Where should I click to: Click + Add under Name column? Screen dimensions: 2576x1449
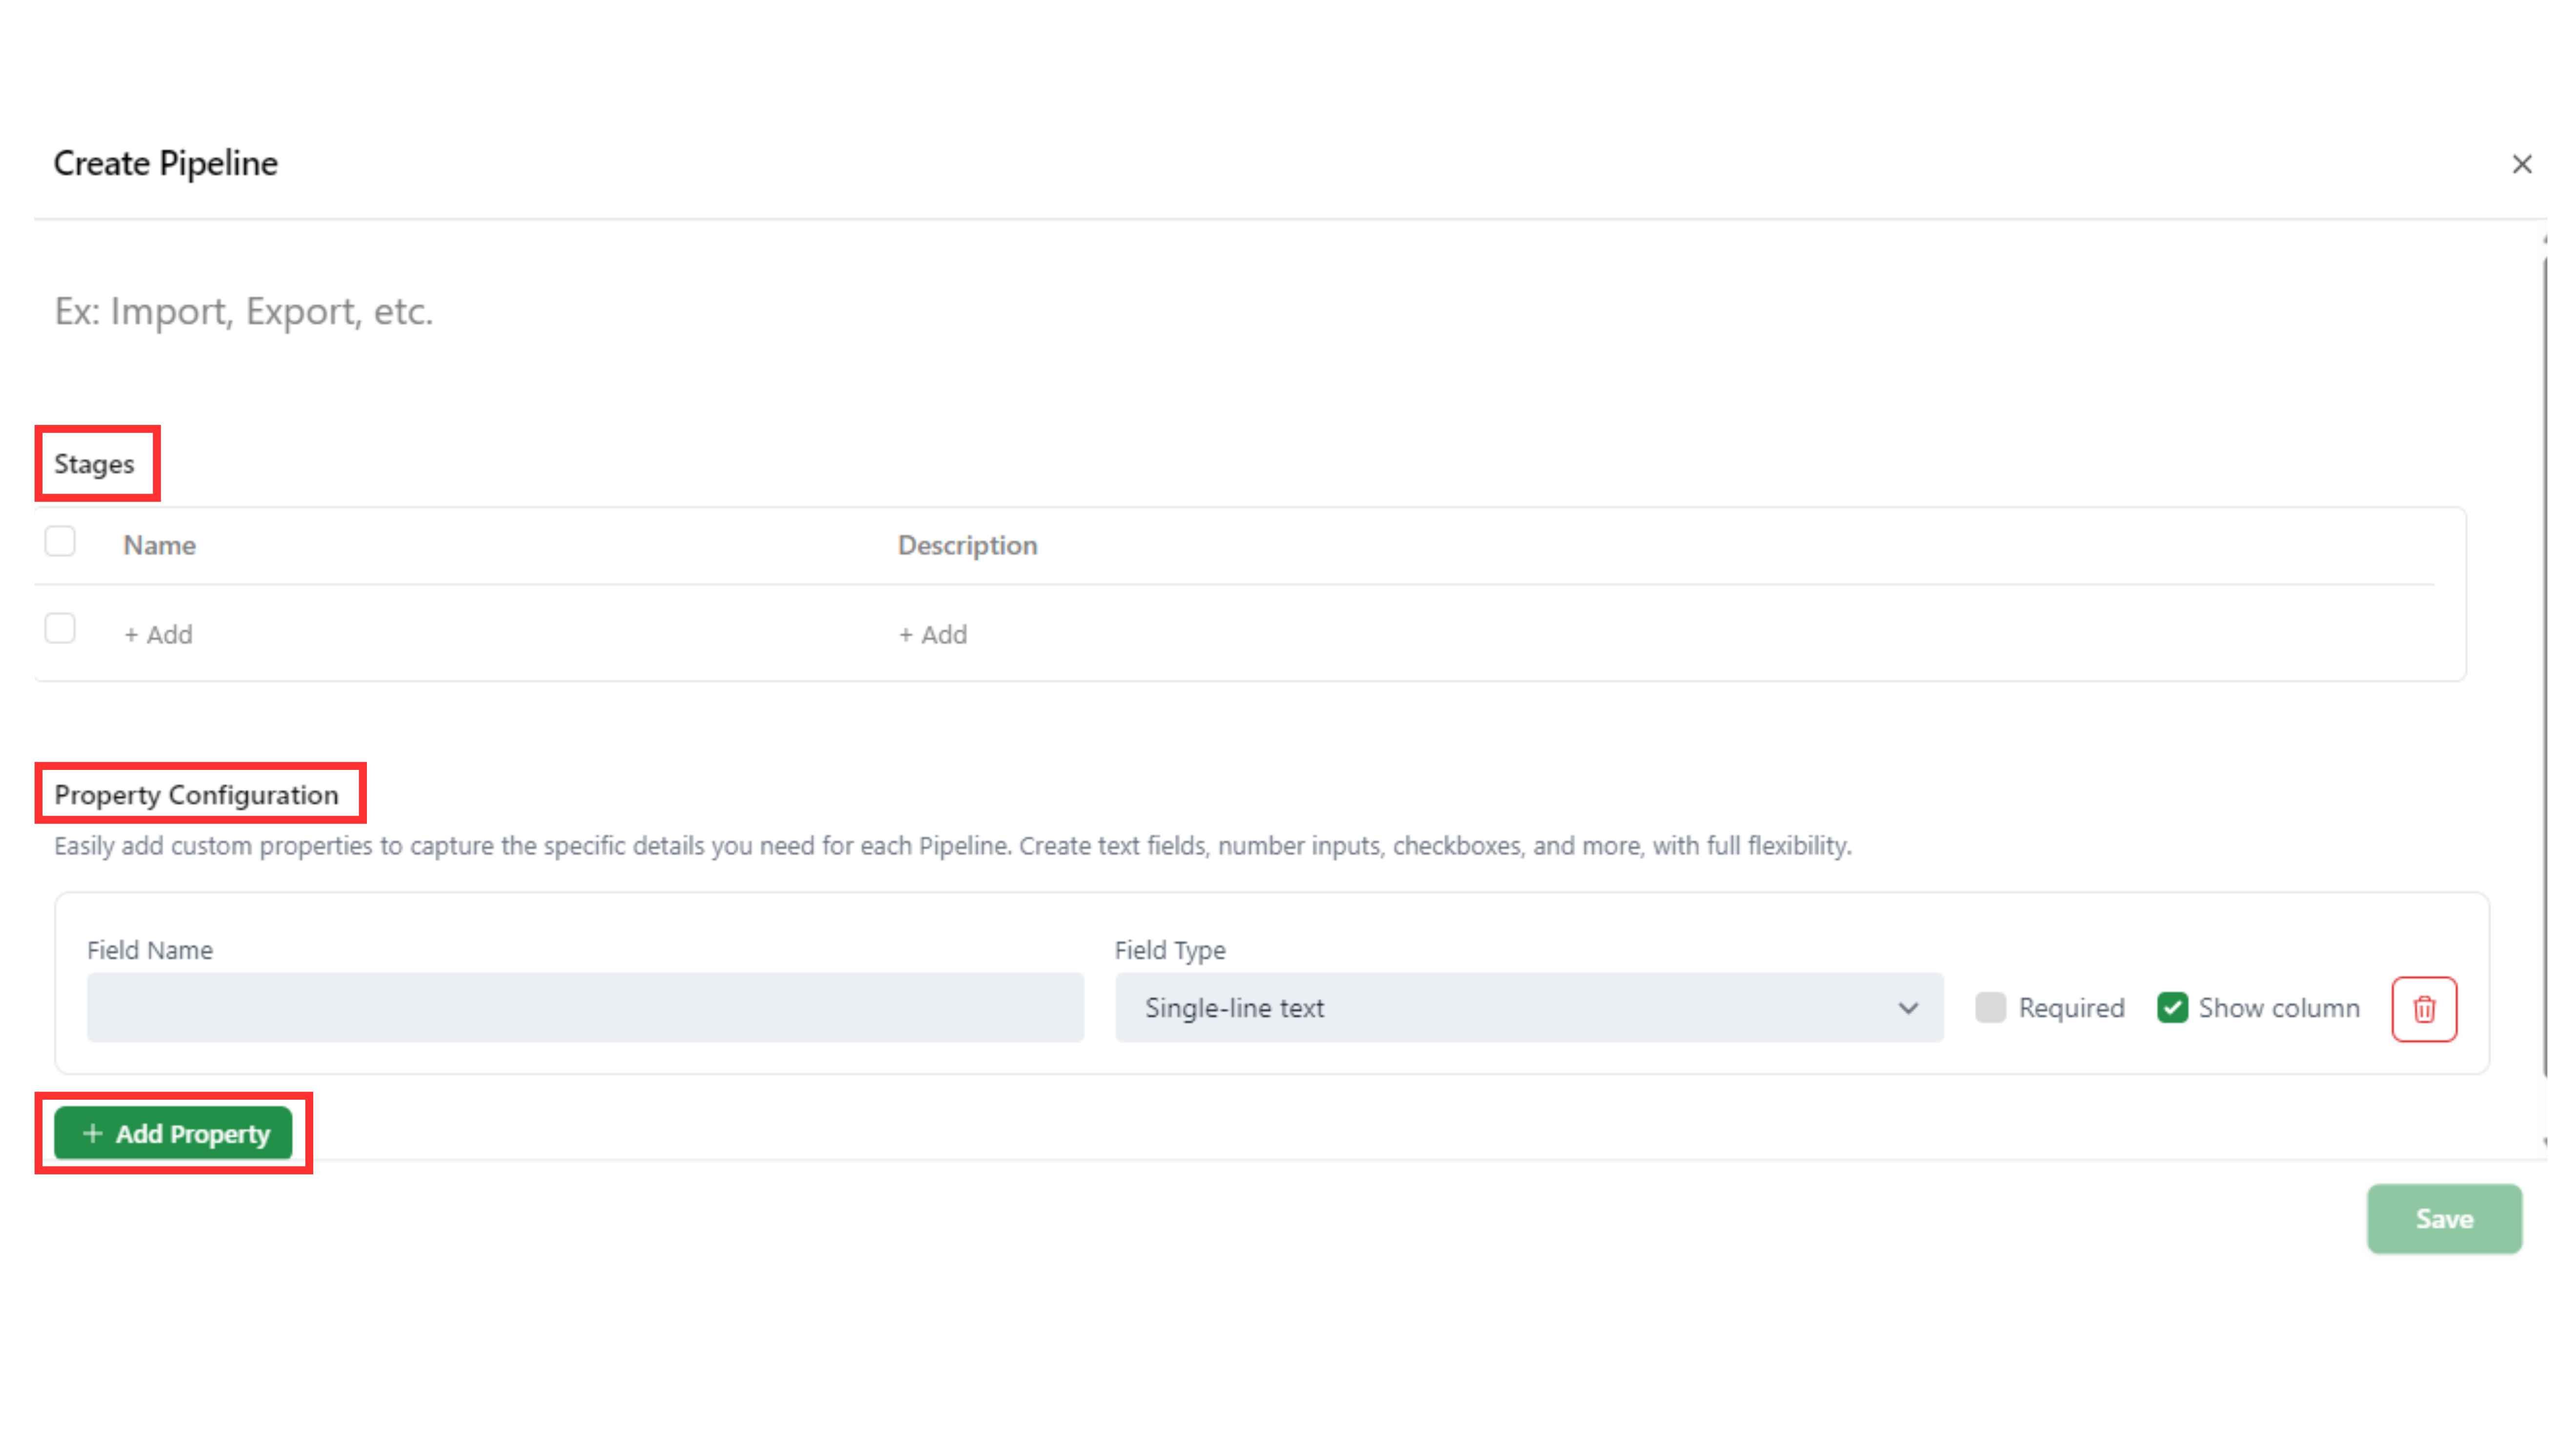tap(158, 634)
